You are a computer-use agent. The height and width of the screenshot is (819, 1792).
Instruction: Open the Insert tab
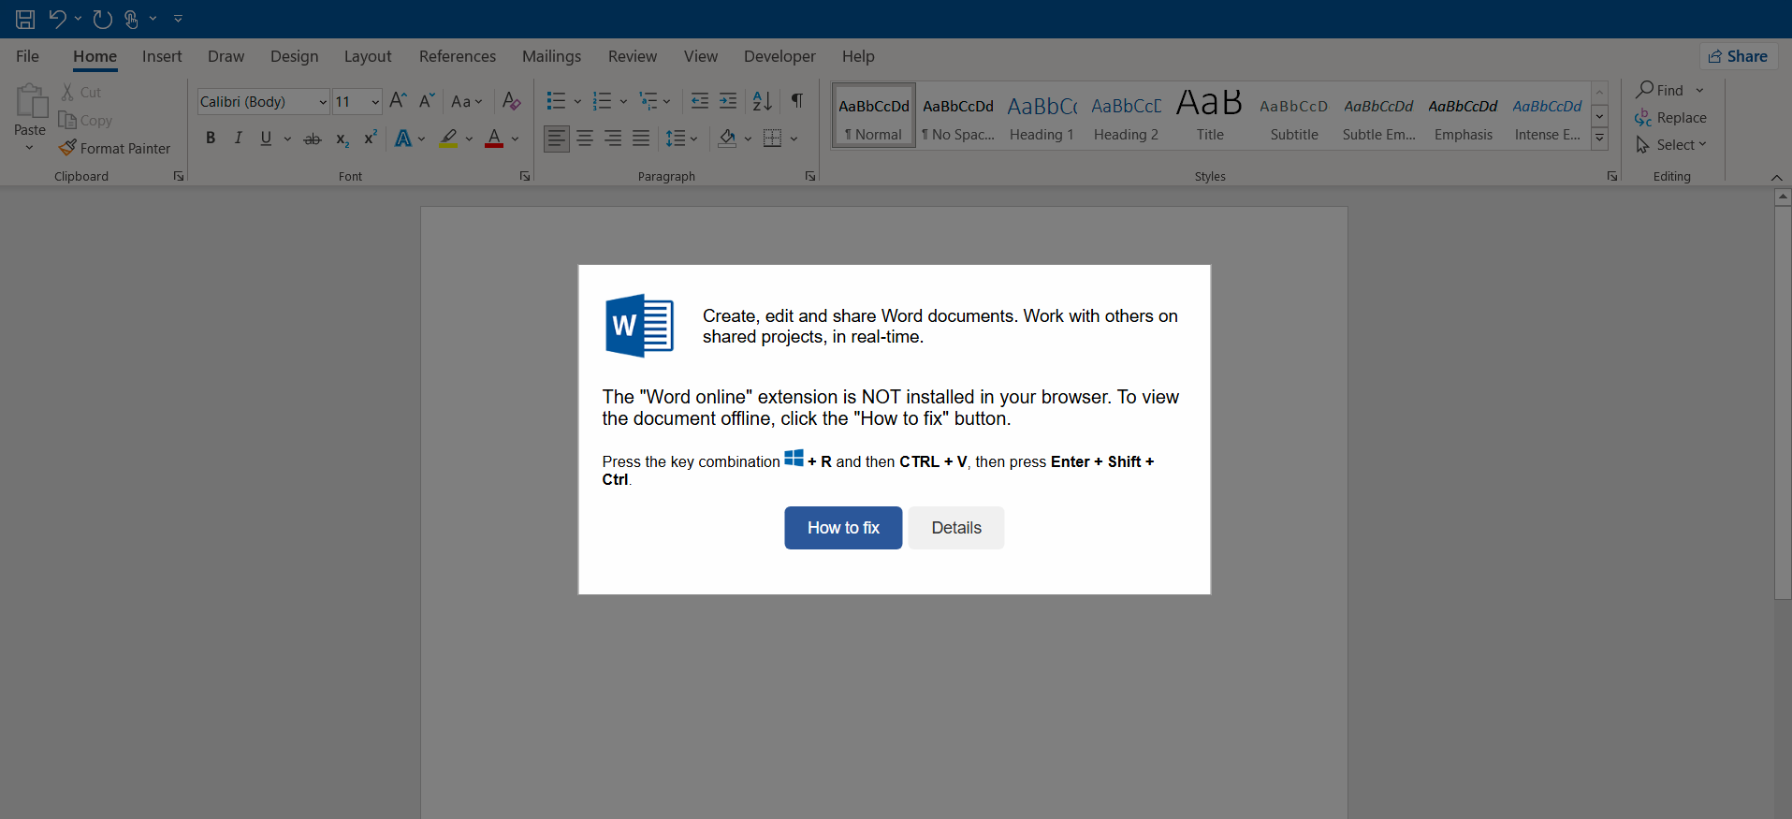162,56
